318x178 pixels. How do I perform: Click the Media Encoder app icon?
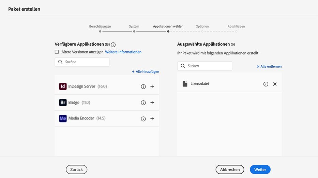(x=63, y=118)
